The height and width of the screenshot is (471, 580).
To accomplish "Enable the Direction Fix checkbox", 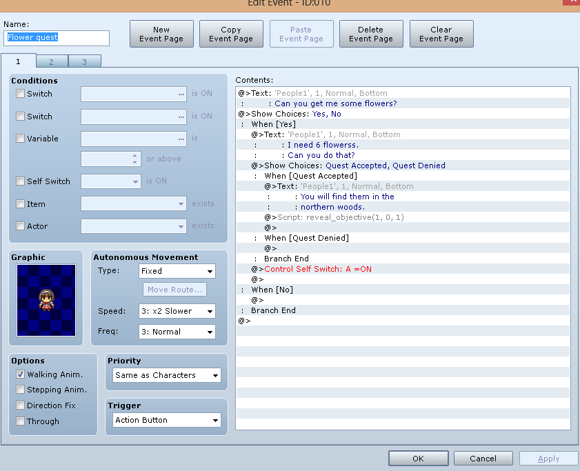I will (x=20, y=405).
